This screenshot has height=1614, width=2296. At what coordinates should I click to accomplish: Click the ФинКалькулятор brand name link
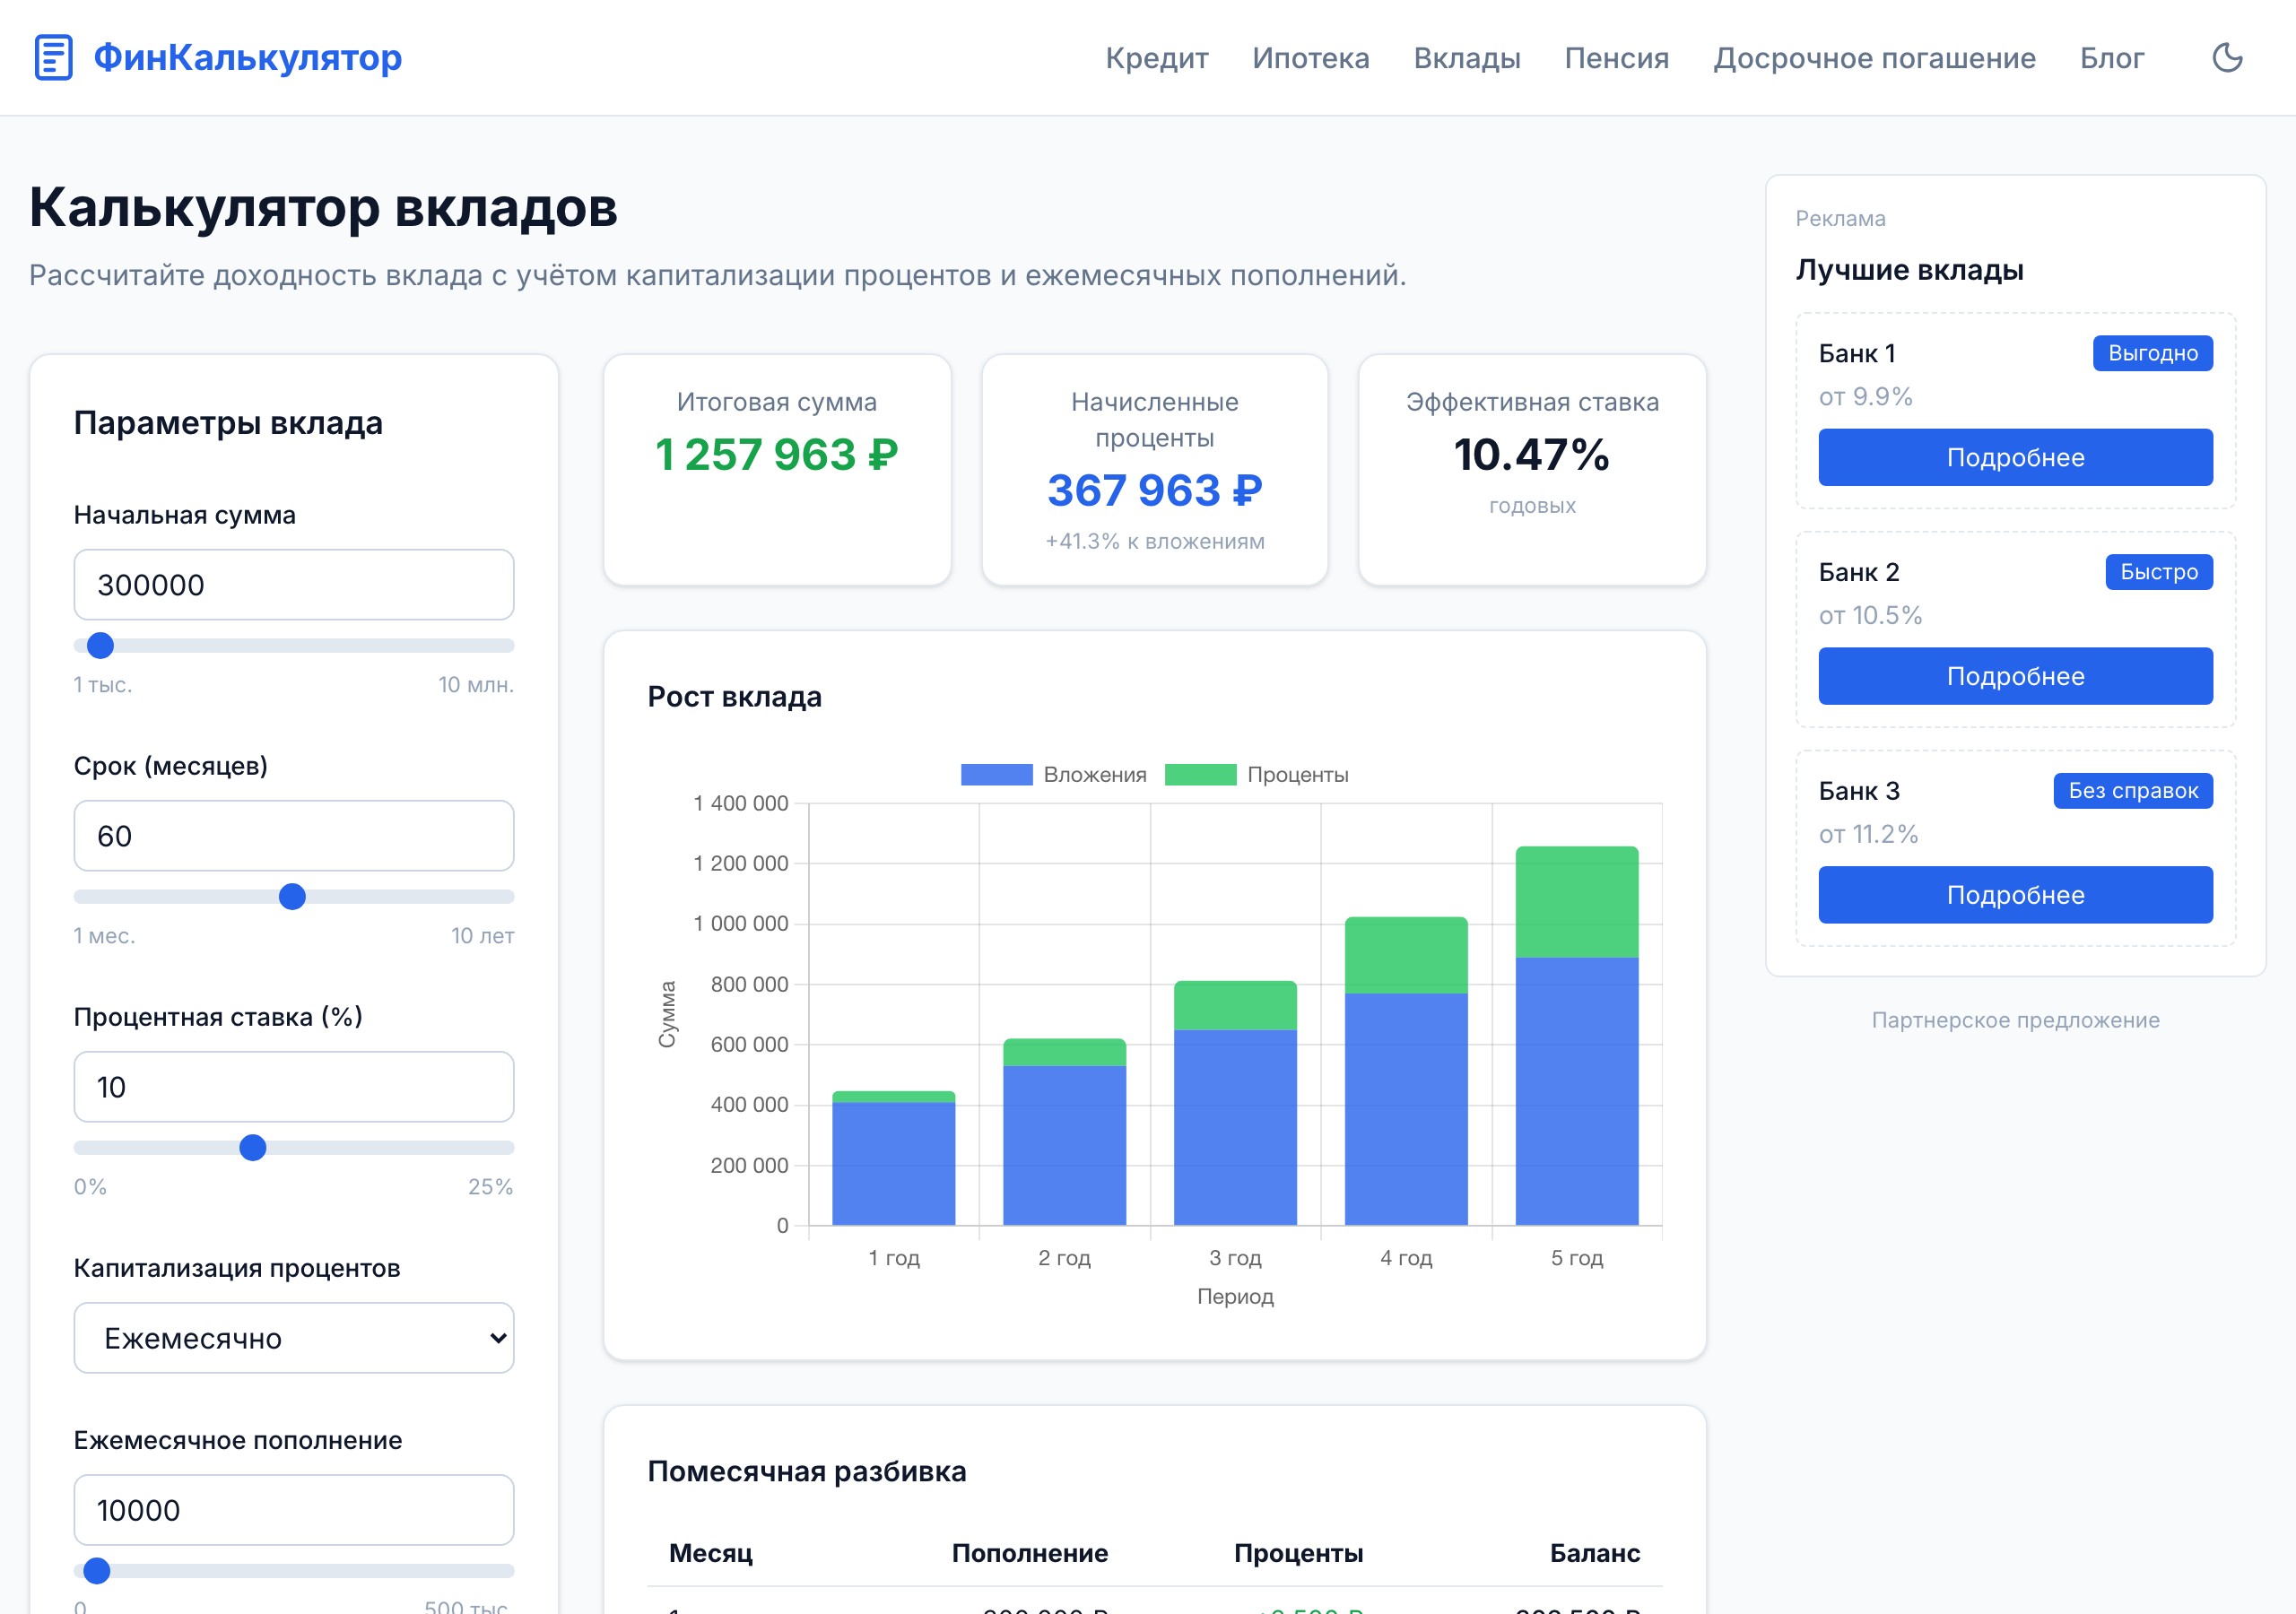click(247, 57)
